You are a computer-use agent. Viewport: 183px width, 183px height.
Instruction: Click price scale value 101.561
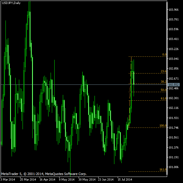click(174, 138)
